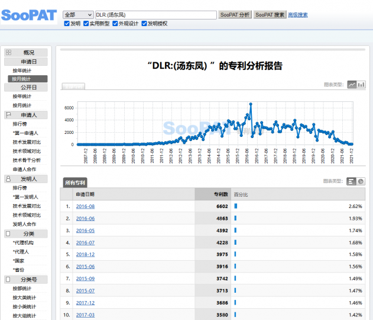Image resolution: width=373 pixels, height=320 pixels.
Task: Open the *国家 item
Action: pos(18,261)
